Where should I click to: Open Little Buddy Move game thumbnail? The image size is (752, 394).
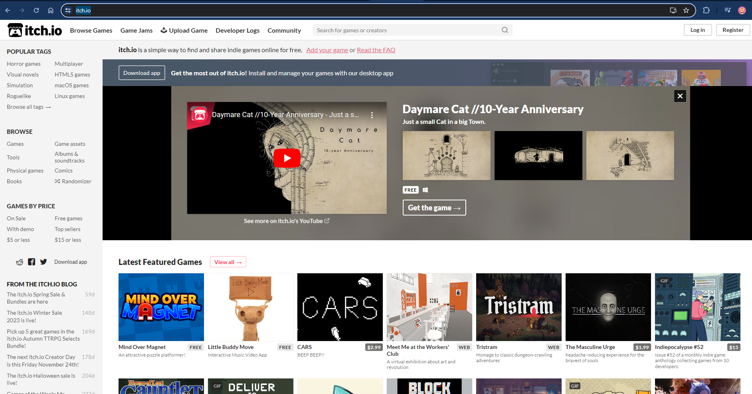pyautogui.click(x=251, y=307)
